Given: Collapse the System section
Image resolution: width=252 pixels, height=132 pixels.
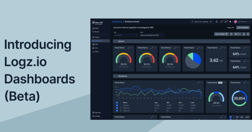Looking at the screenshot, I should pos(117,41).
